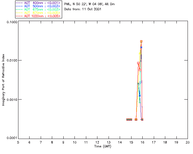Click the PML location header text
The height and width of the screenshot is (154, 193).
(90, 4)
